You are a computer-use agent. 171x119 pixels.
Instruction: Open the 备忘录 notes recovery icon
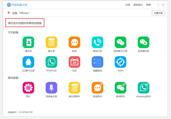(51, 42)
